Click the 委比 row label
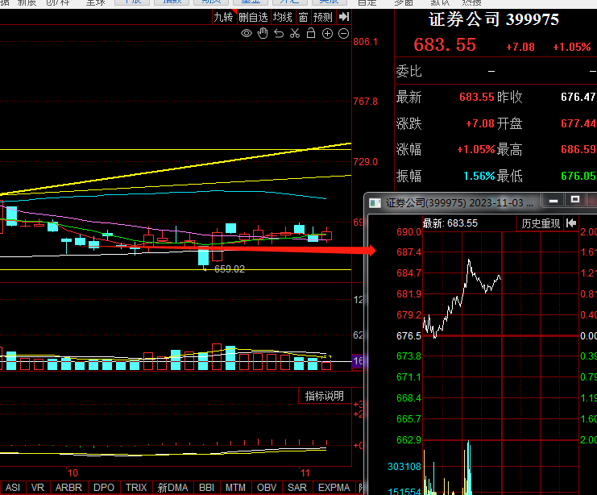Image resolution: width=597 pixels, height=495 pixels. coord(409,71)
